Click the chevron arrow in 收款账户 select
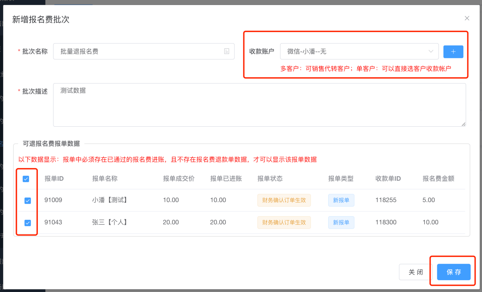This screenshot has height=292, width=482. [x=431, y=51]
